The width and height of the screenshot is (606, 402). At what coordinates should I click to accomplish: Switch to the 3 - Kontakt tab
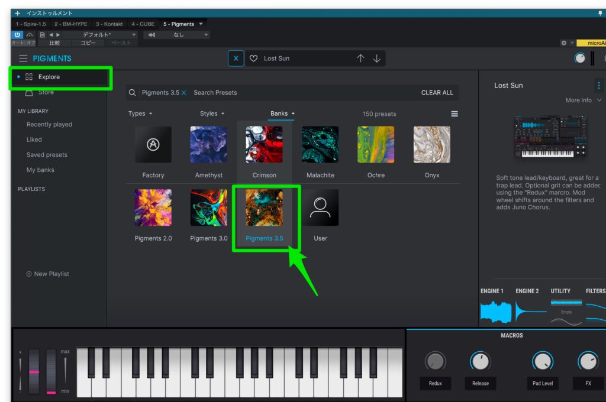click(108, 24)
